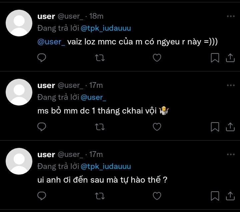The height and width of the screenshot is (212, 240).
Task: Retweet the "ms bỏ mm" tweet
Action: click(100, 127)
